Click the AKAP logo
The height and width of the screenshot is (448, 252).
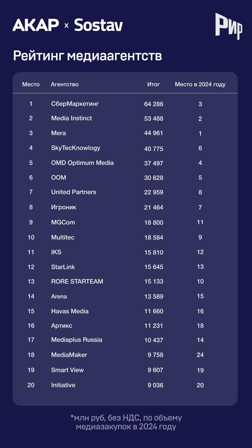pos(36,25)
